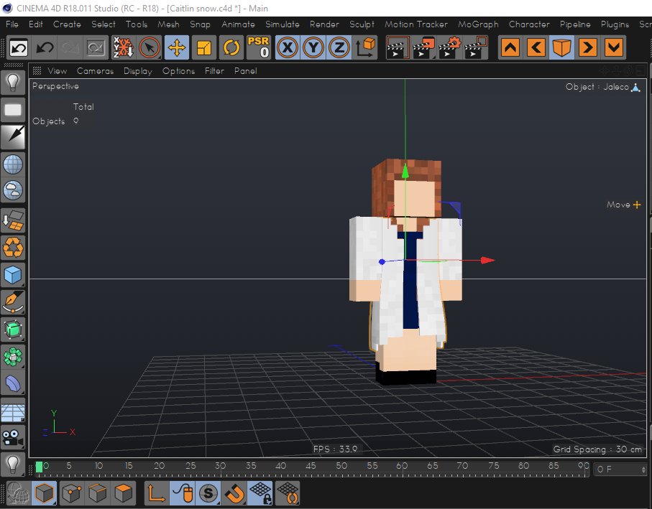The height and width of the screenshot is (509, 652).
Task: Click the lightbulb icon at top of sidebar
Action: tap(13, 83)
